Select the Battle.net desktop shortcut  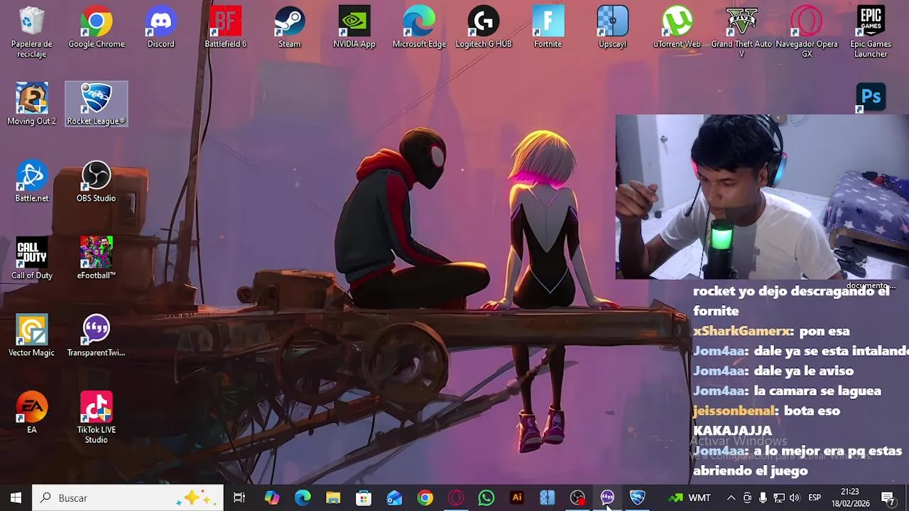point(31,182)
